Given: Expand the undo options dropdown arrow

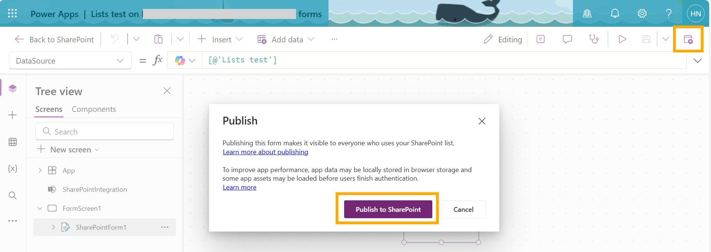Looking at the screenshot, I should [136, 39].
